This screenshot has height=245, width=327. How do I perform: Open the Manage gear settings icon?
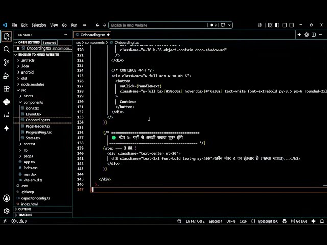coord(6,211)
